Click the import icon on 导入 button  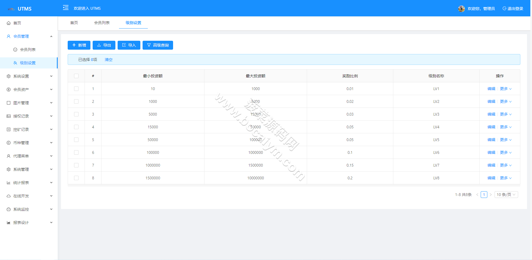pyautogui.click(x=124, y=45)
